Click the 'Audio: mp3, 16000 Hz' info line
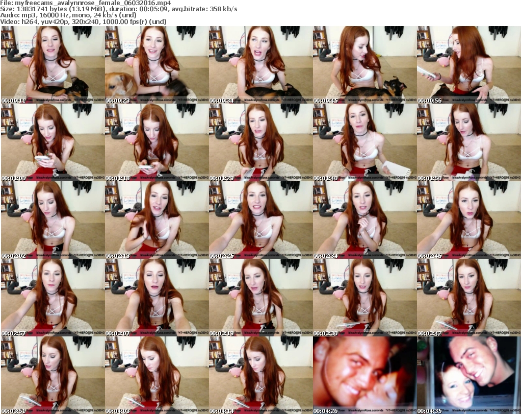Viewport: 522px width, 414px height. click(68, 15)
